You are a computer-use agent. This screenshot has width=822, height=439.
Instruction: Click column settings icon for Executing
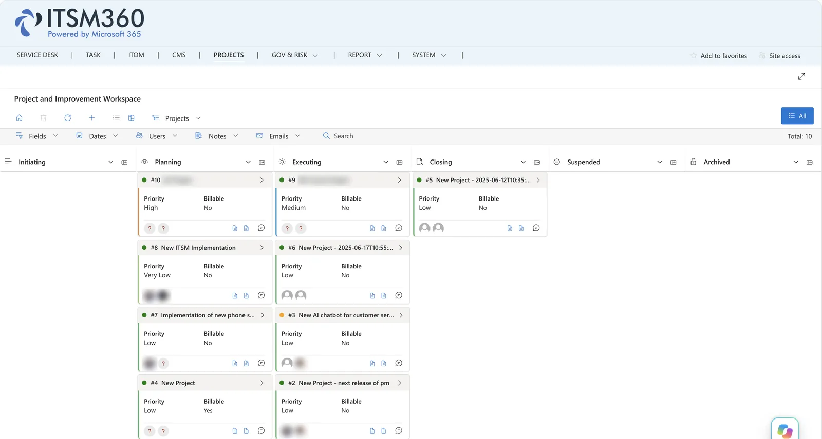399,162
